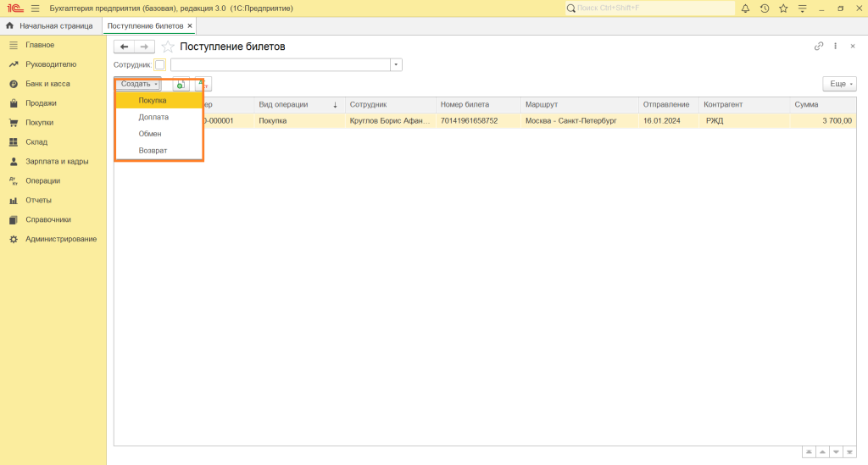Click the get link chain icon
This screenshot has width=868, height=465.
point(819,47)
